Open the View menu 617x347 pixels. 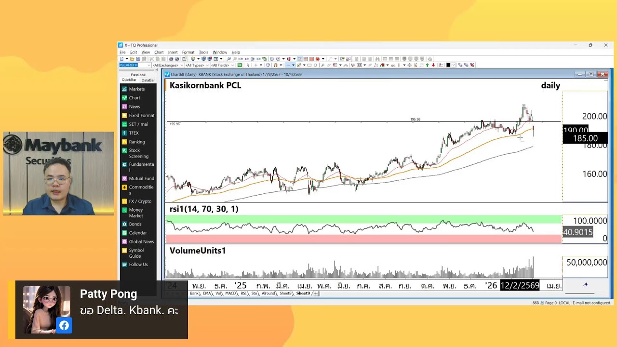pos(146,52)
